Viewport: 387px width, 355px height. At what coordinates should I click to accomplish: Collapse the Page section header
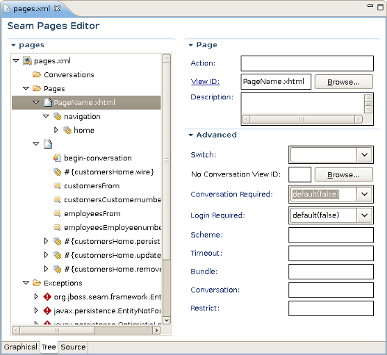pos(190,45)
